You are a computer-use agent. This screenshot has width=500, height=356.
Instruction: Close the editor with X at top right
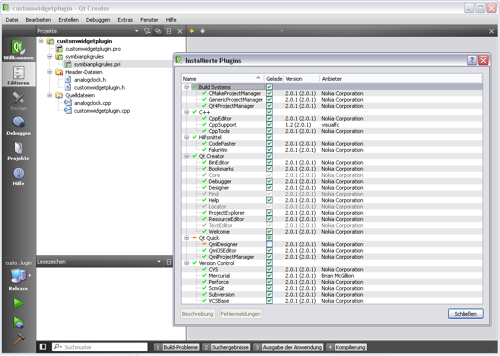491,31
